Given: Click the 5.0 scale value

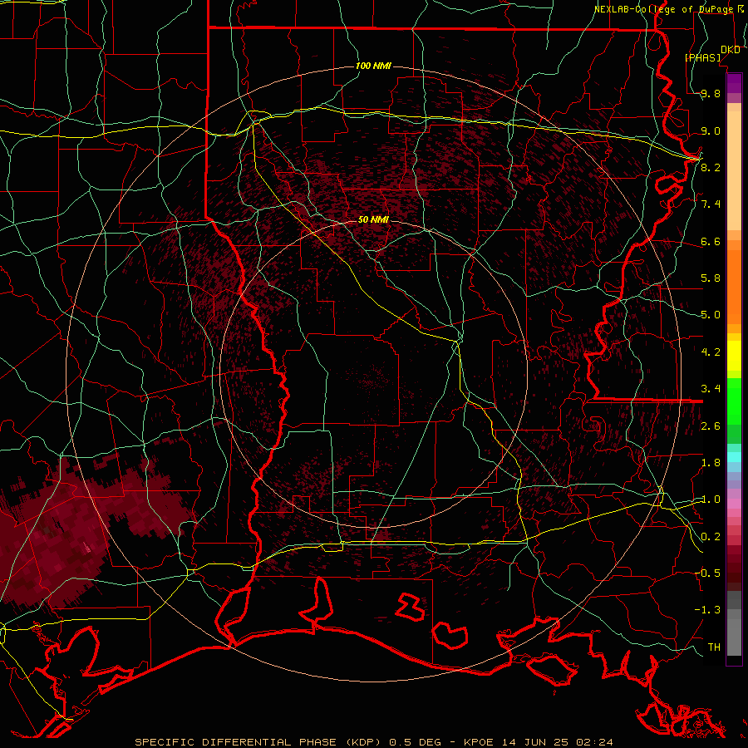Looking at the screenshot, I should 711,315.
